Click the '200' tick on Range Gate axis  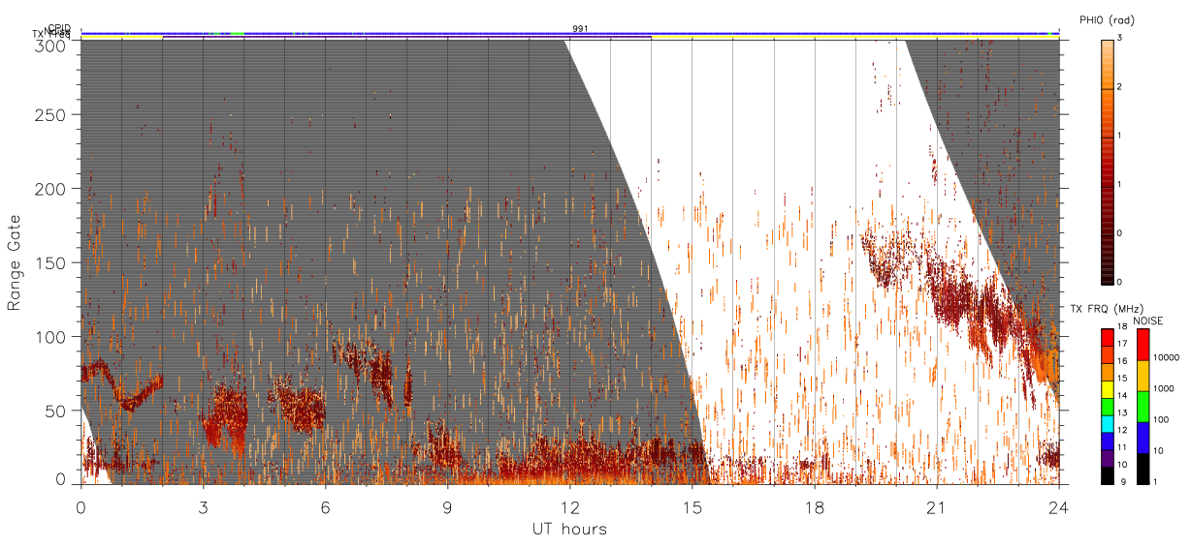51,189
